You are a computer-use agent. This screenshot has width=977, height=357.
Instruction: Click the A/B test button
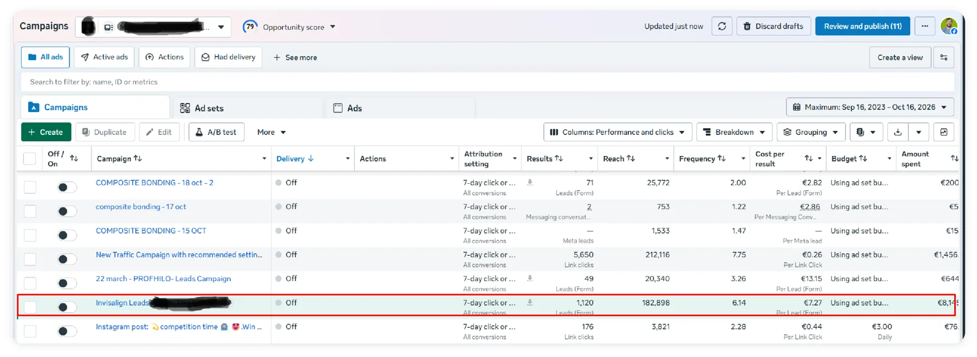[216, 132]
